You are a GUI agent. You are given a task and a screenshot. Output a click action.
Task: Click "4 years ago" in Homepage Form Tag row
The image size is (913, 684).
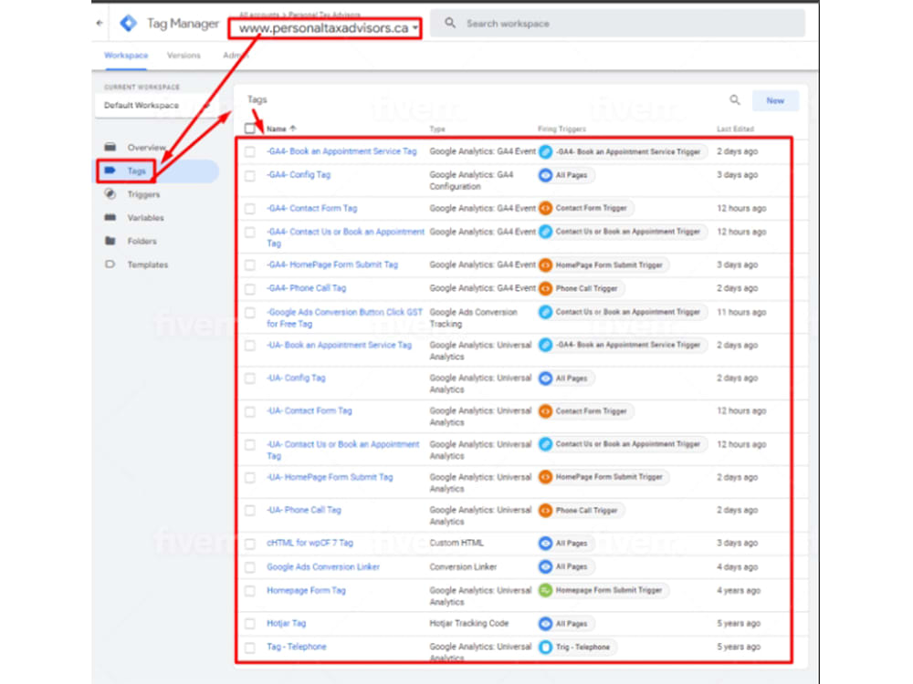click(x=739, y=590)
